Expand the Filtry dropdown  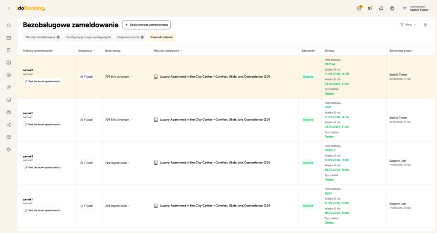click(408, 25)
